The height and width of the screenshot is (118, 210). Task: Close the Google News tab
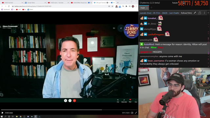point(45,3)
